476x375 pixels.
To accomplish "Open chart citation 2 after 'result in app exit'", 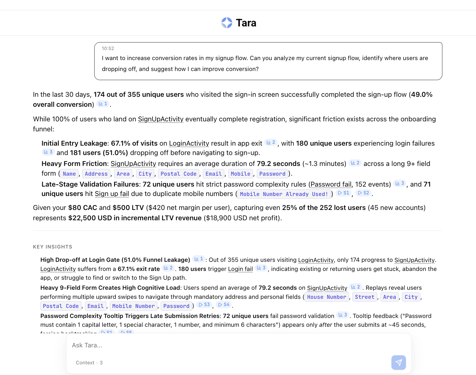I will (x=271, y=142).
